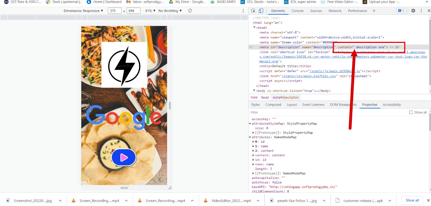Switch to the Performance tab

click(357, 11)
